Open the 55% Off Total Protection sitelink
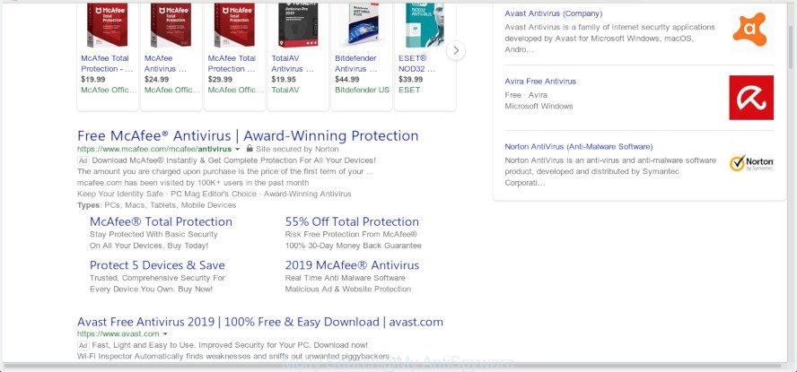 [x=352, y=221]
